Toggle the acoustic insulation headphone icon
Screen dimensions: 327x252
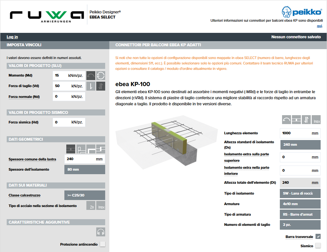[x=101, y=232]
